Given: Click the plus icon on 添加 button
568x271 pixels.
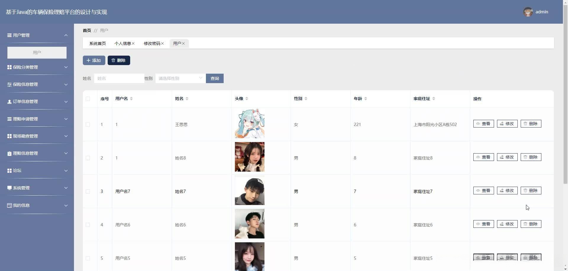Looking at the screenshot, I should tap(88, 60).
